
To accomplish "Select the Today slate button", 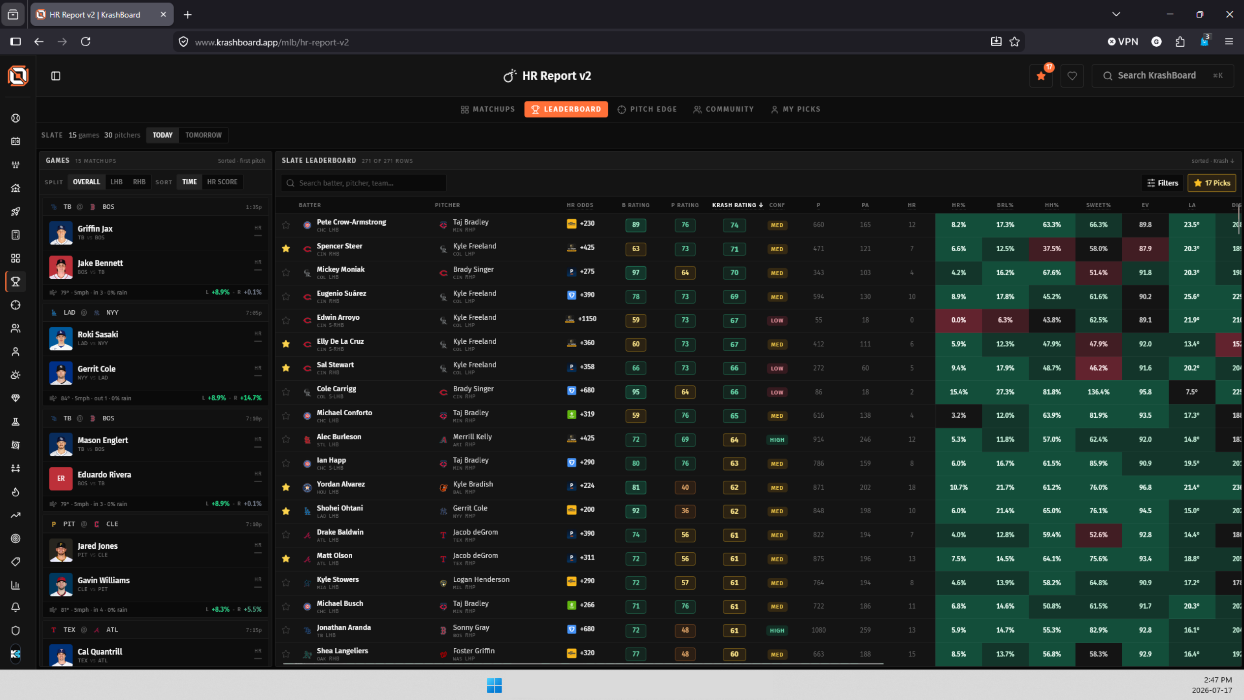I will tap(162, 135).
